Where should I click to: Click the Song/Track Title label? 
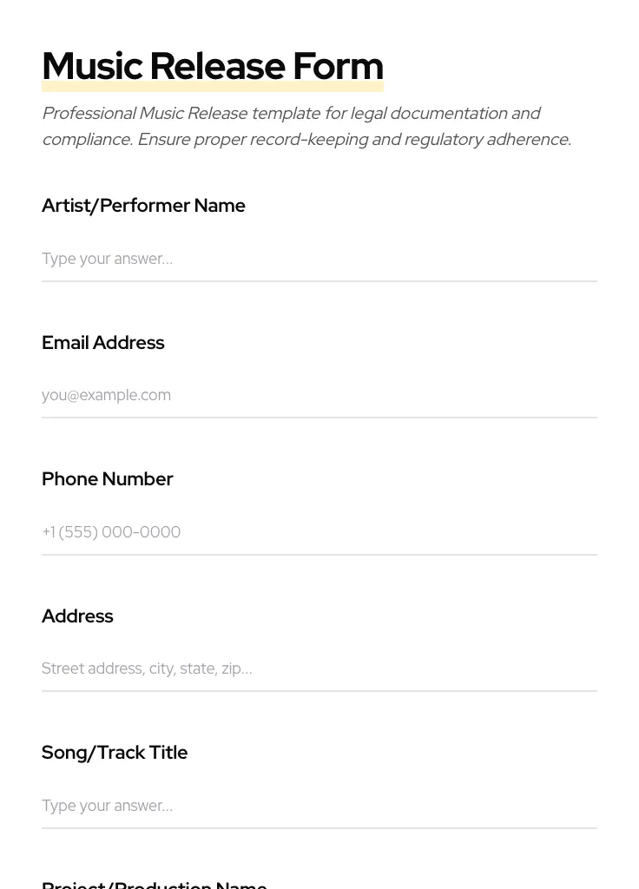point(115,753)
